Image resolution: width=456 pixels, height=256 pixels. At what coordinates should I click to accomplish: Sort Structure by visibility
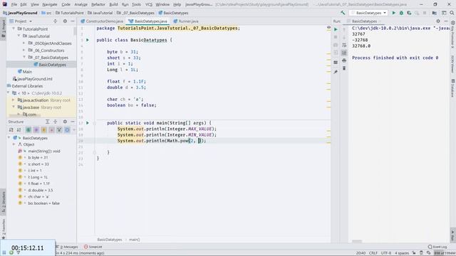point(11,129)
